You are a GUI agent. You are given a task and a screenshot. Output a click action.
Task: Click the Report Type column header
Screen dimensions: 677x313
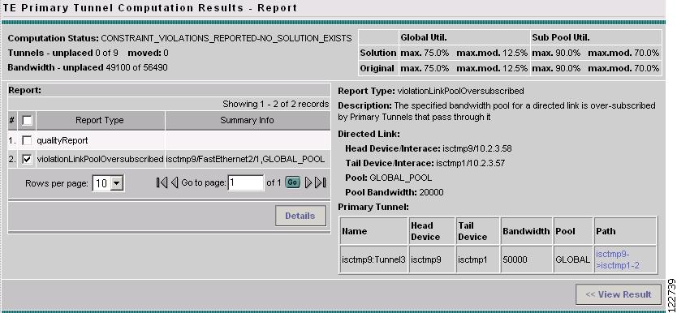pyautogui.click(x=100, y=121)
